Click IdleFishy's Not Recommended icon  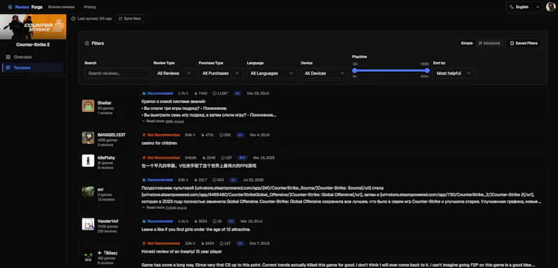[144, 157]
